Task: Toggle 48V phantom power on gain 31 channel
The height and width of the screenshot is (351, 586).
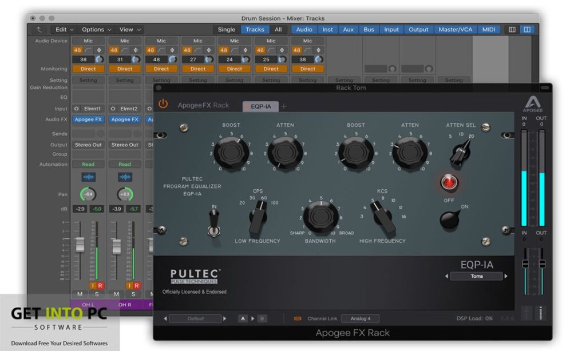Action: coord(114,50)
